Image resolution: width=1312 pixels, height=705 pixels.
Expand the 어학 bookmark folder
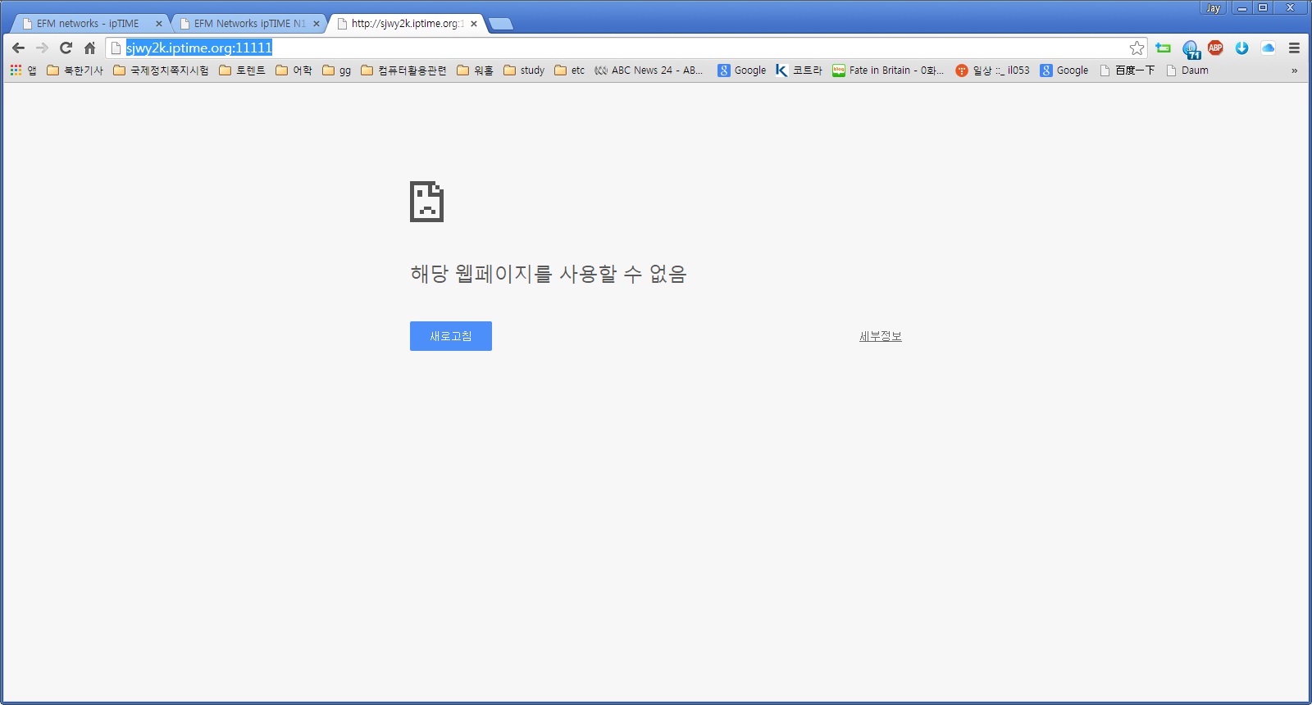[294, 70]
